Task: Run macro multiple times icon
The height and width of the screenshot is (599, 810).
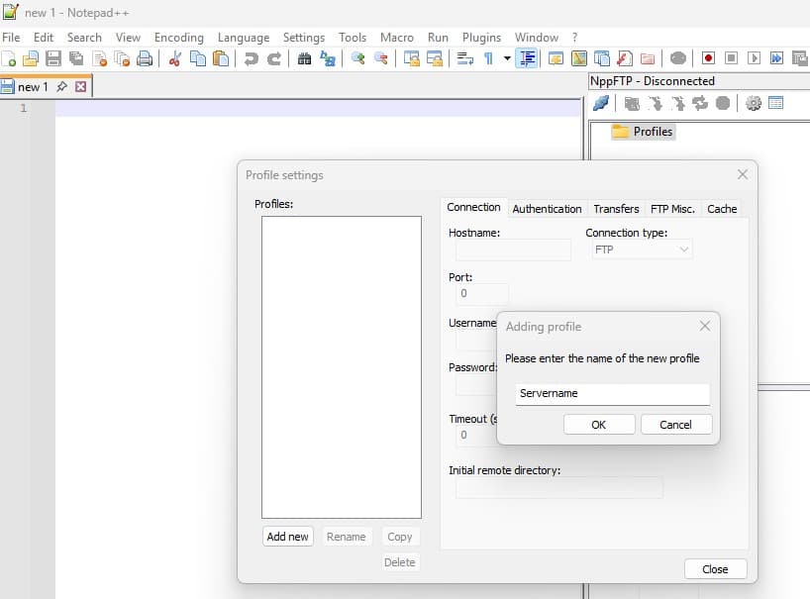Action: coord(777,58)
